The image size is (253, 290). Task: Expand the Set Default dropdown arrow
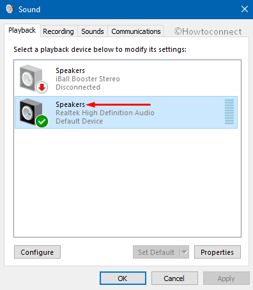pyautogui.click(x=185, y=252)
